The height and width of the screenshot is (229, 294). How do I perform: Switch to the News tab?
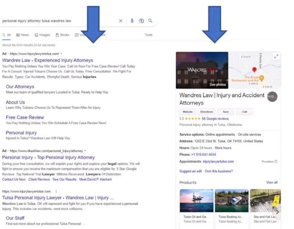tap(23, 35)
